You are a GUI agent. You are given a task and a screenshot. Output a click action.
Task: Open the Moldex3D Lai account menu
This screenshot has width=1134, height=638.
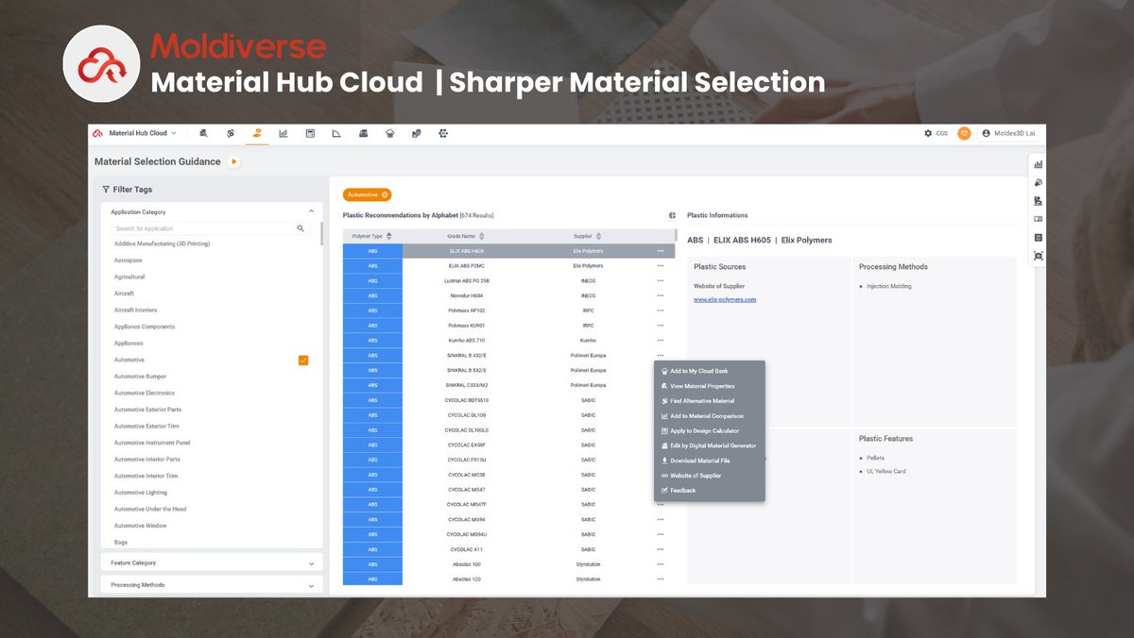tap(1008, 133)
